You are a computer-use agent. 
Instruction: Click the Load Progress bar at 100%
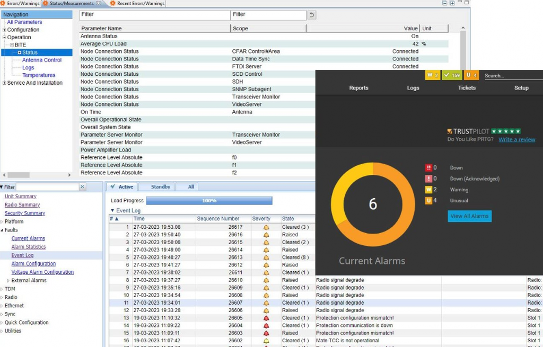(x=209, y=200)
